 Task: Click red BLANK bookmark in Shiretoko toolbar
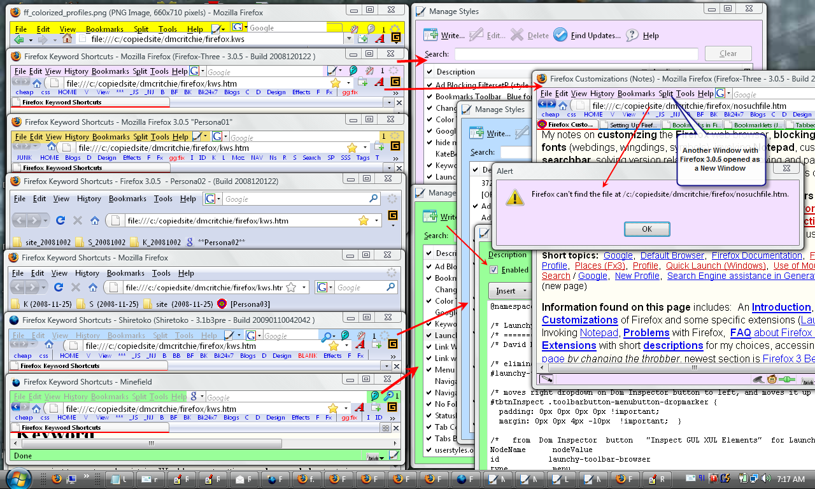(x=307, y=356)
